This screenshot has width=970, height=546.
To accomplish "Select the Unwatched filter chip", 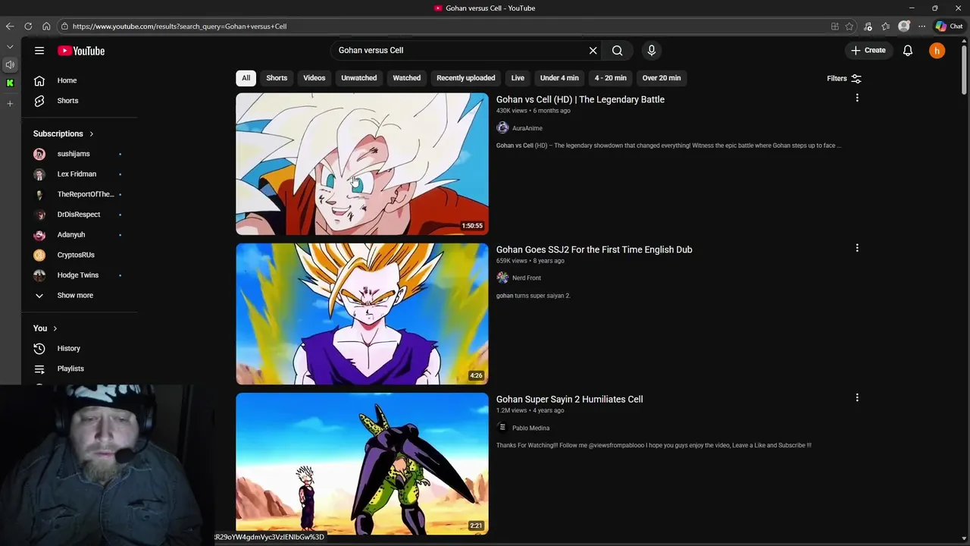I will pos(359,78).
